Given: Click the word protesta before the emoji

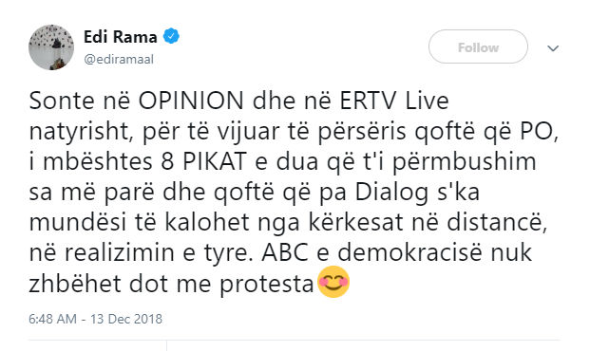Looking at the screenshot, I should pos(267,285).
